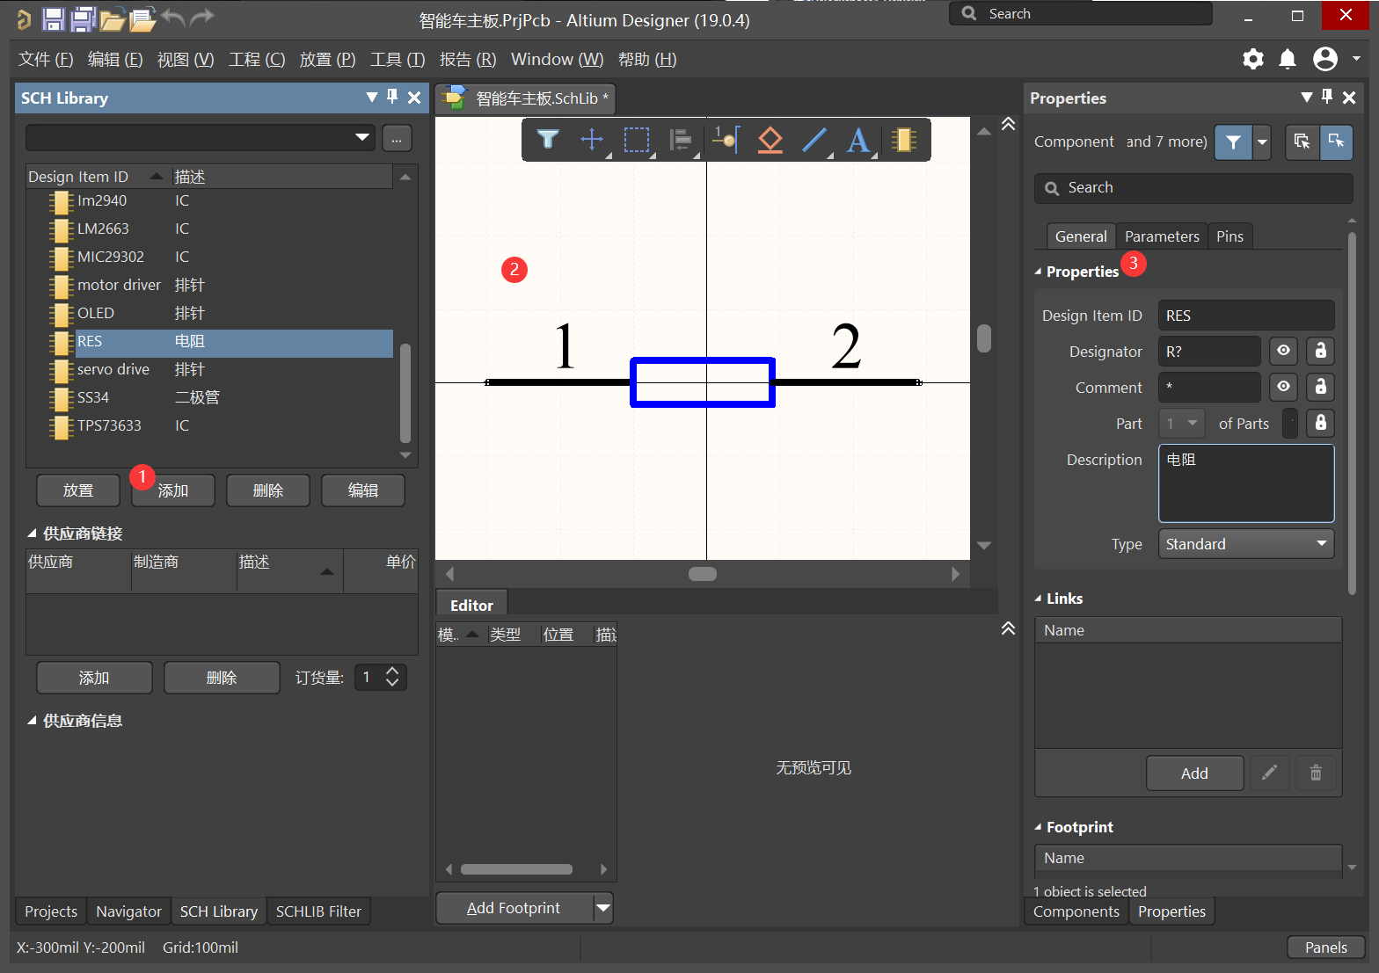This screenshot has width=1379, height=973.
Task: Select the Place Pin tool
Action: tap(726, 140)
